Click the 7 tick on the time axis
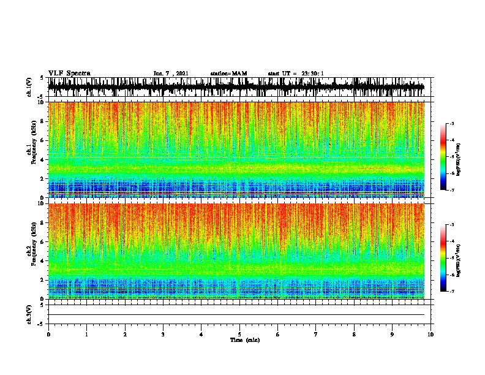This screenshot has height=375, width=485. point(316,335)
